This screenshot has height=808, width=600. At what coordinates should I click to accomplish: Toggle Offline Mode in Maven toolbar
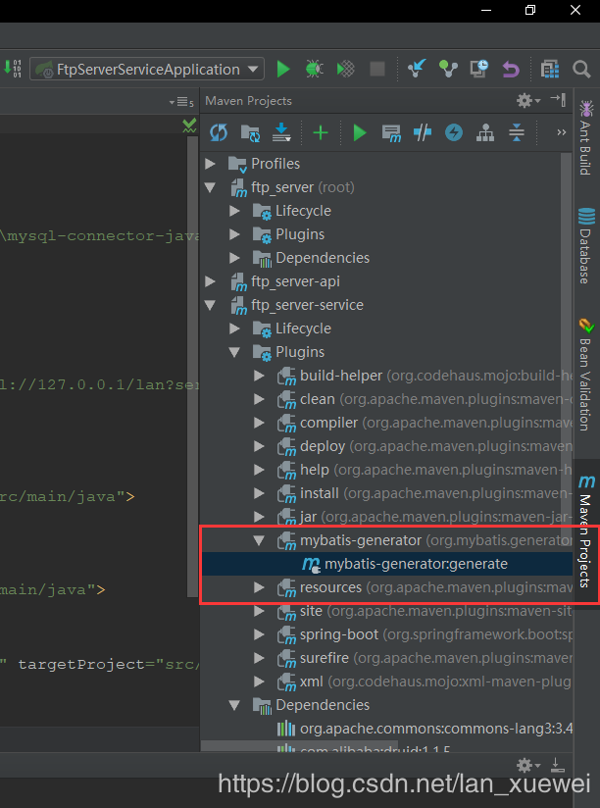(423, 133)
